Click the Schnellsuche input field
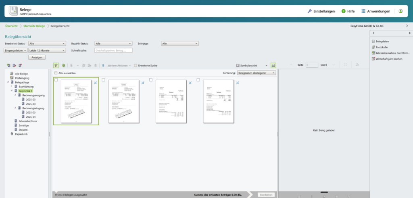The width and height of the screenshot is (413, 198). point(113,50)
